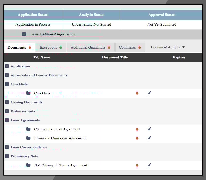Expand Approvals and Lender Documents group

tap(7, 75)
